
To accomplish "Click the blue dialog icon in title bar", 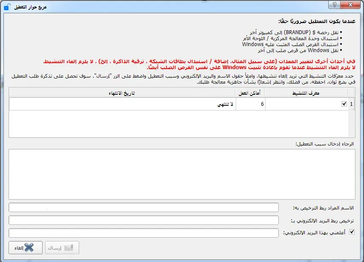I will click(6, 7).
